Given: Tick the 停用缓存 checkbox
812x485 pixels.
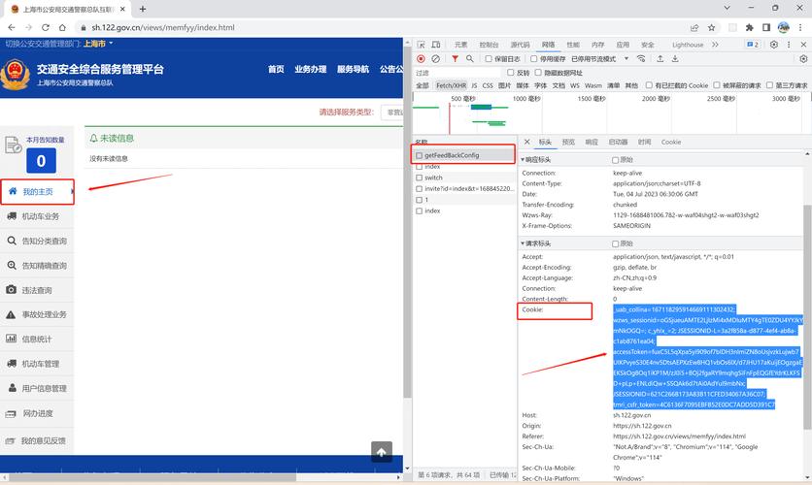Looking at the screenshot, I should [533, 59].
